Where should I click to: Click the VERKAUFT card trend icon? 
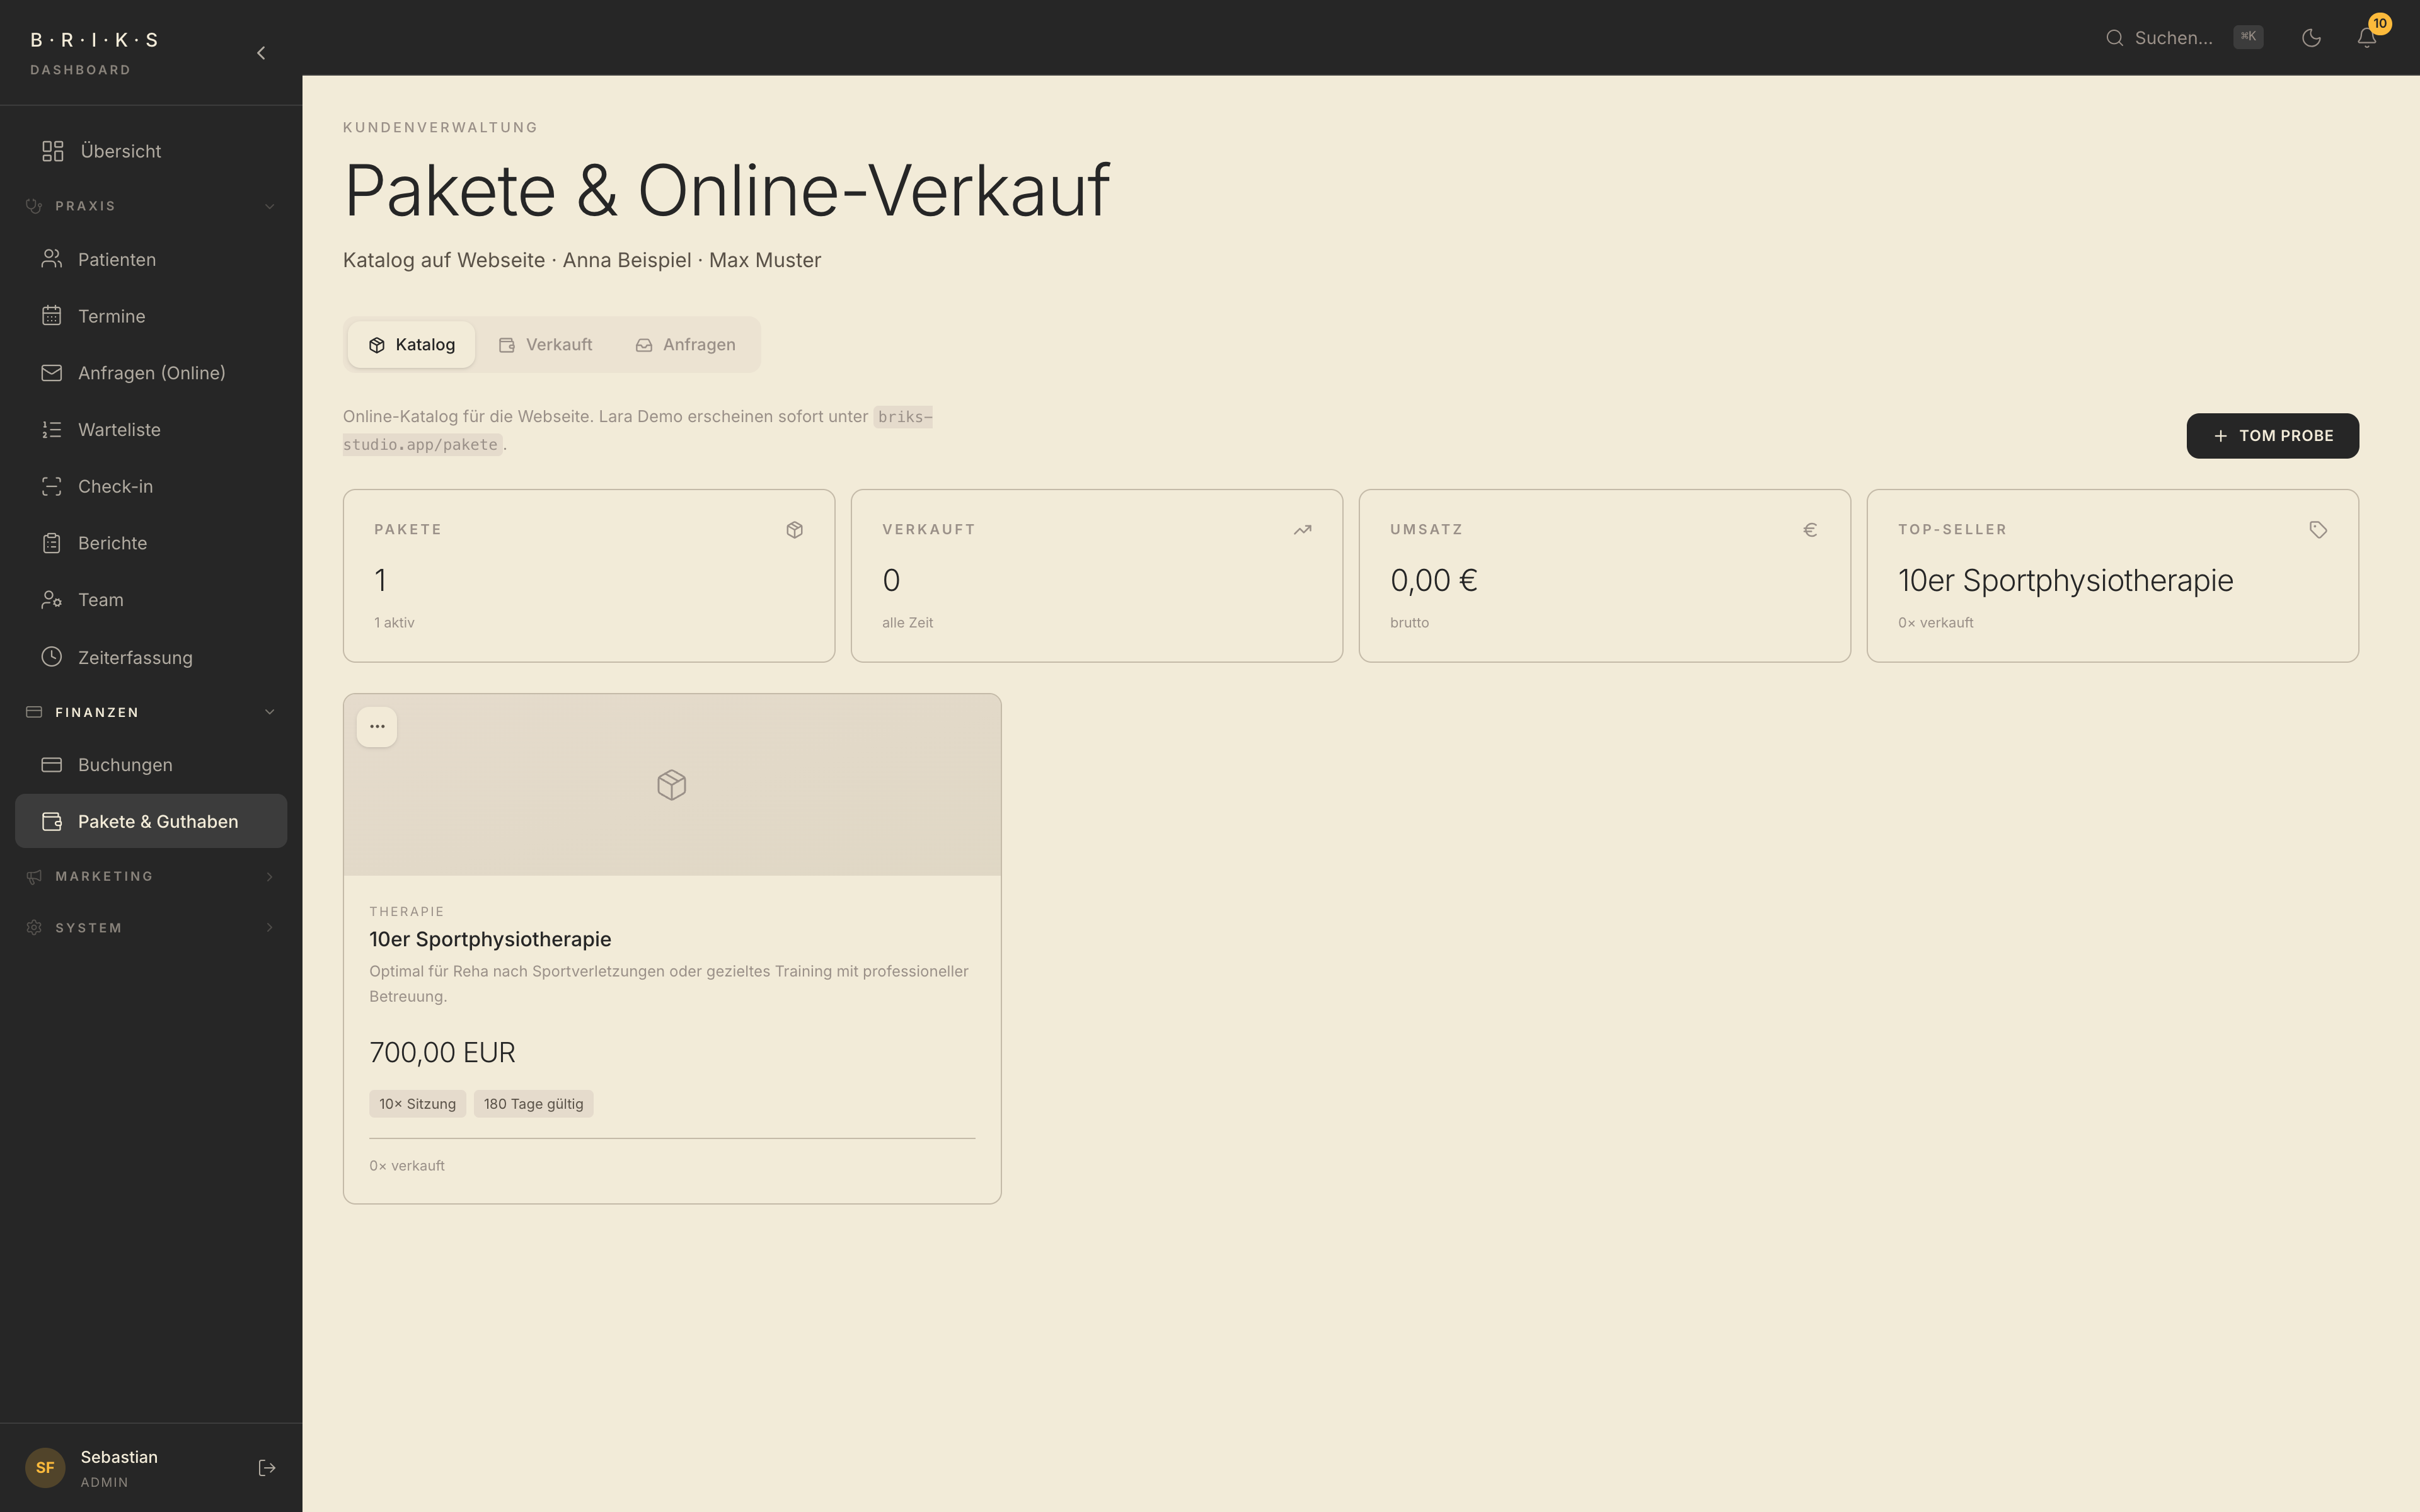coord(1303,530)
